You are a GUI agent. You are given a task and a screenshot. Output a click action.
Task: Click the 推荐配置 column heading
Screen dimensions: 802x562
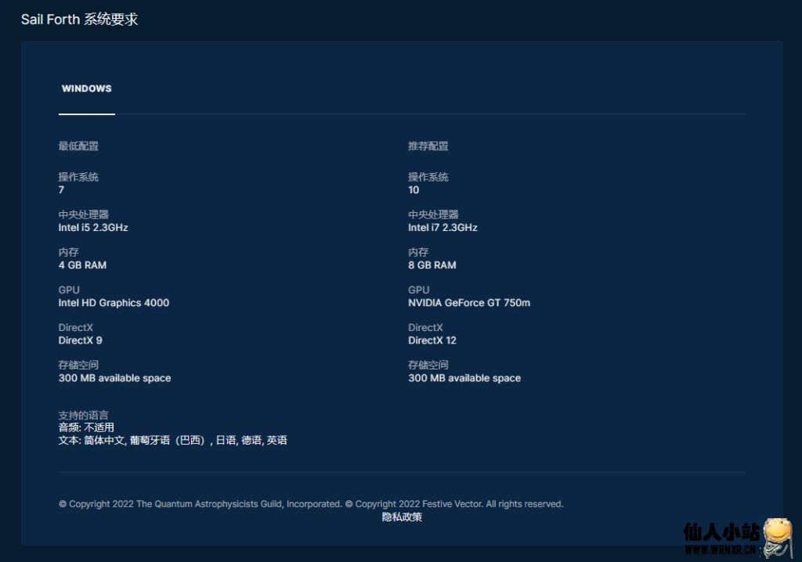[x=428, y=146]
